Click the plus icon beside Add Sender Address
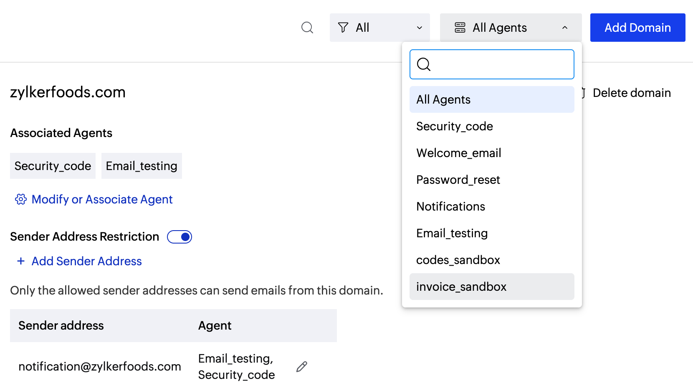 click(x=21, y=261)
